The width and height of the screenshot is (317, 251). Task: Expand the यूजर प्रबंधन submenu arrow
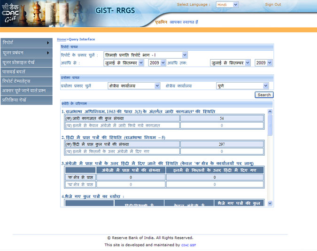click(x=48, y=53)
